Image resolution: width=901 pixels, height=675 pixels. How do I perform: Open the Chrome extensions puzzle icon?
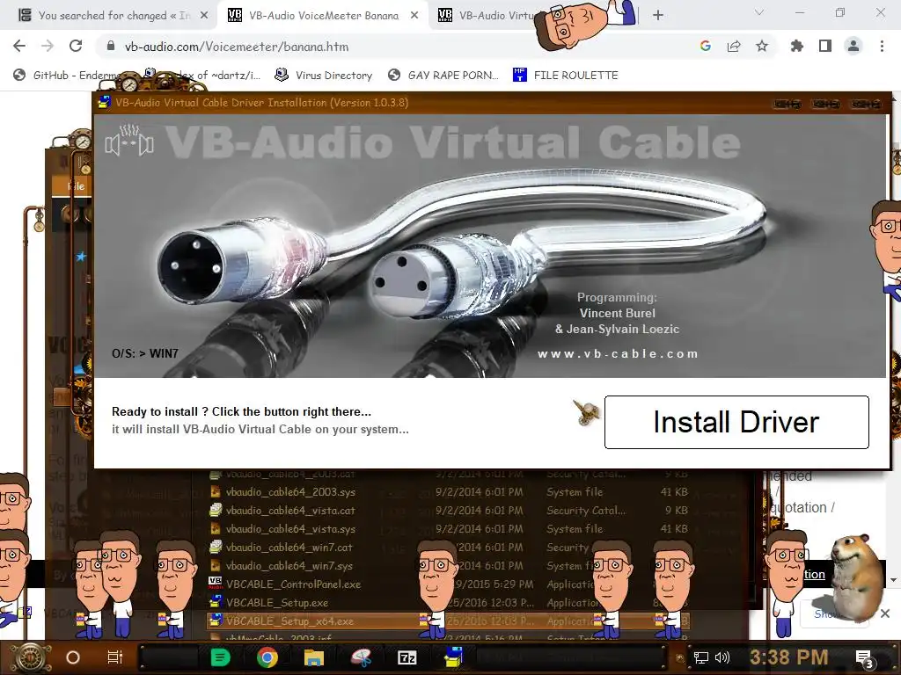(x=796, y=46)
